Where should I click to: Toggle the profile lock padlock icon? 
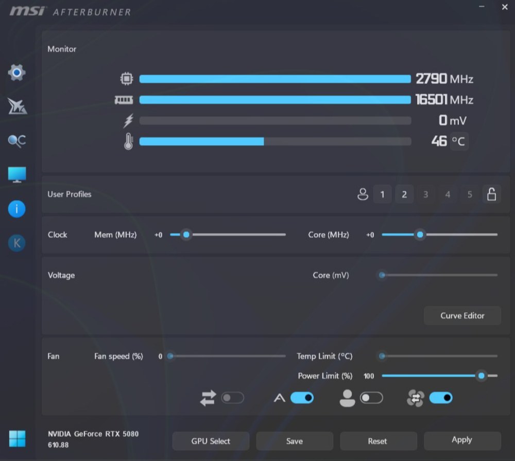(x=492, y=194)
